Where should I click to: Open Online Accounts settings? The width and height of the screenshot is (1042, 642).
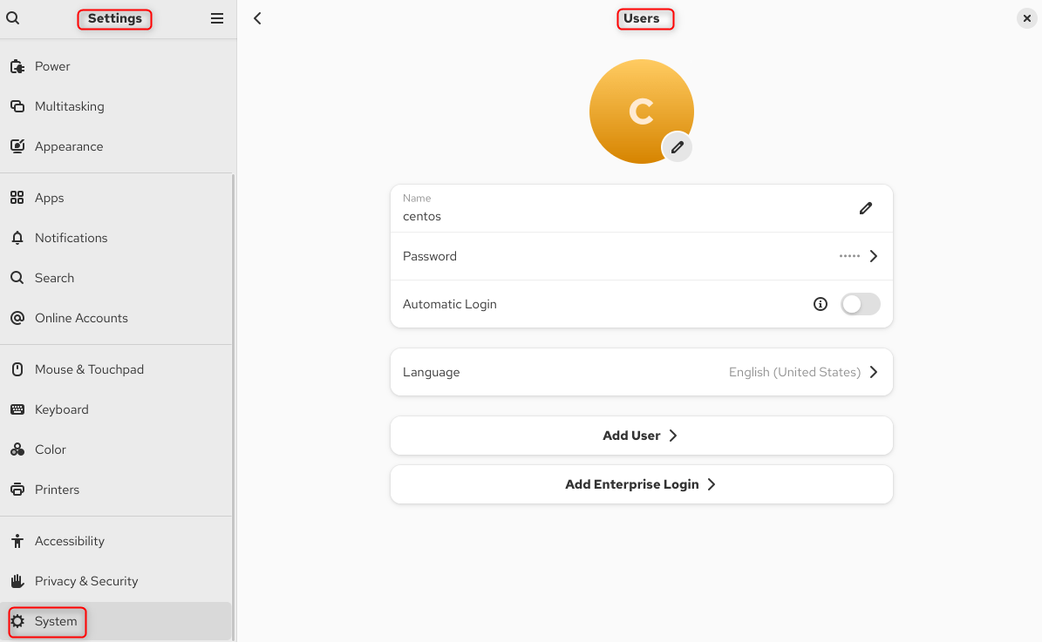tap(81, 318)
